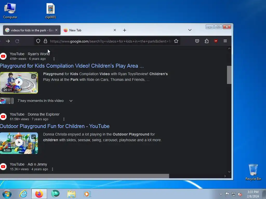Image resolution: width=266 pixels, height=199 pixels.
Task: Select '61.5M+ views · 7 years ago' text
Action: [x=29, y=119]
